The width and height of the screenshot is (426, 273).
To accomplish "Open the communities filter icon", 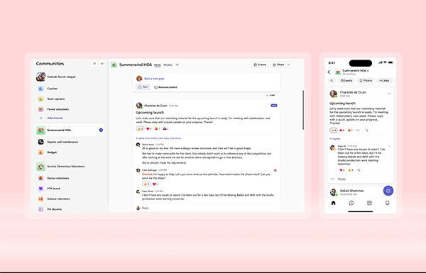I will [94, 64].
